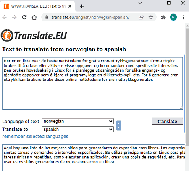Click into the Spanish translated output box

pos(94,158)
